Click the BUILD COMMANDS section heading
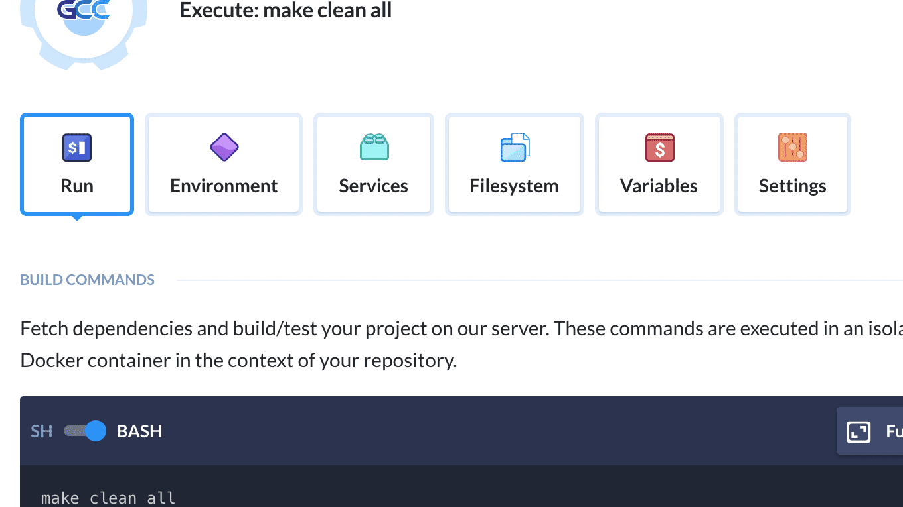 87,280
